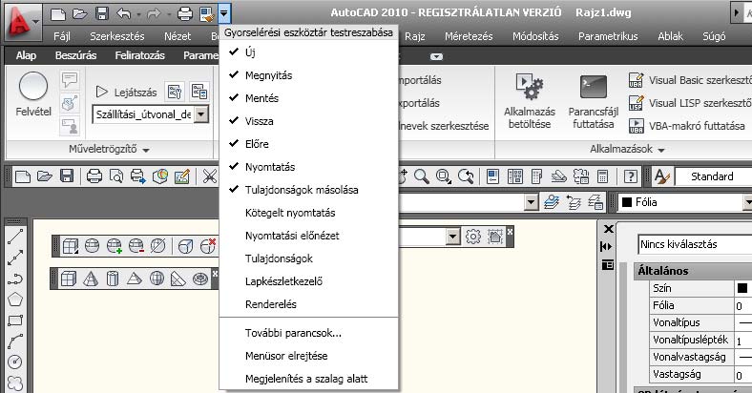The height and width of the screenshot is (393, 752).
Task: Click Redo arrow in quick access toolbar
Action: 154,13
